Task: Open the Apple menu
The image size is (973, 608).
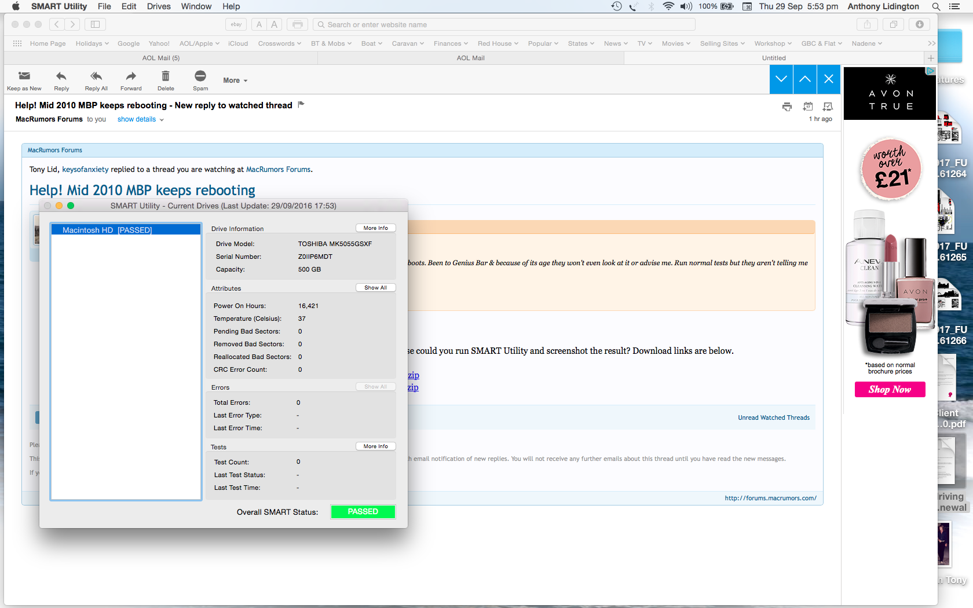Action: point(16,6)
